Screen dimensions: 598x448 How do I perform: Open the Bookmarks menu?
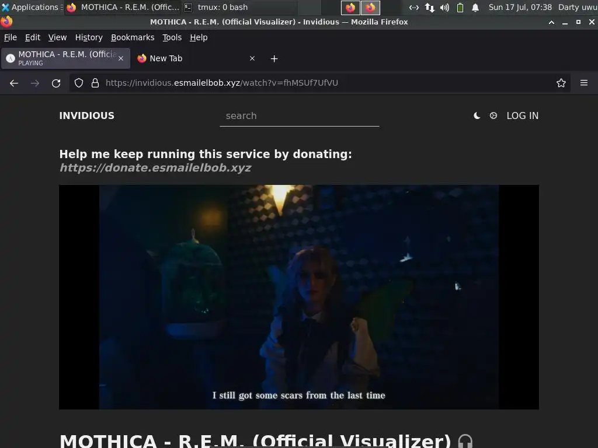pos(133,37)
